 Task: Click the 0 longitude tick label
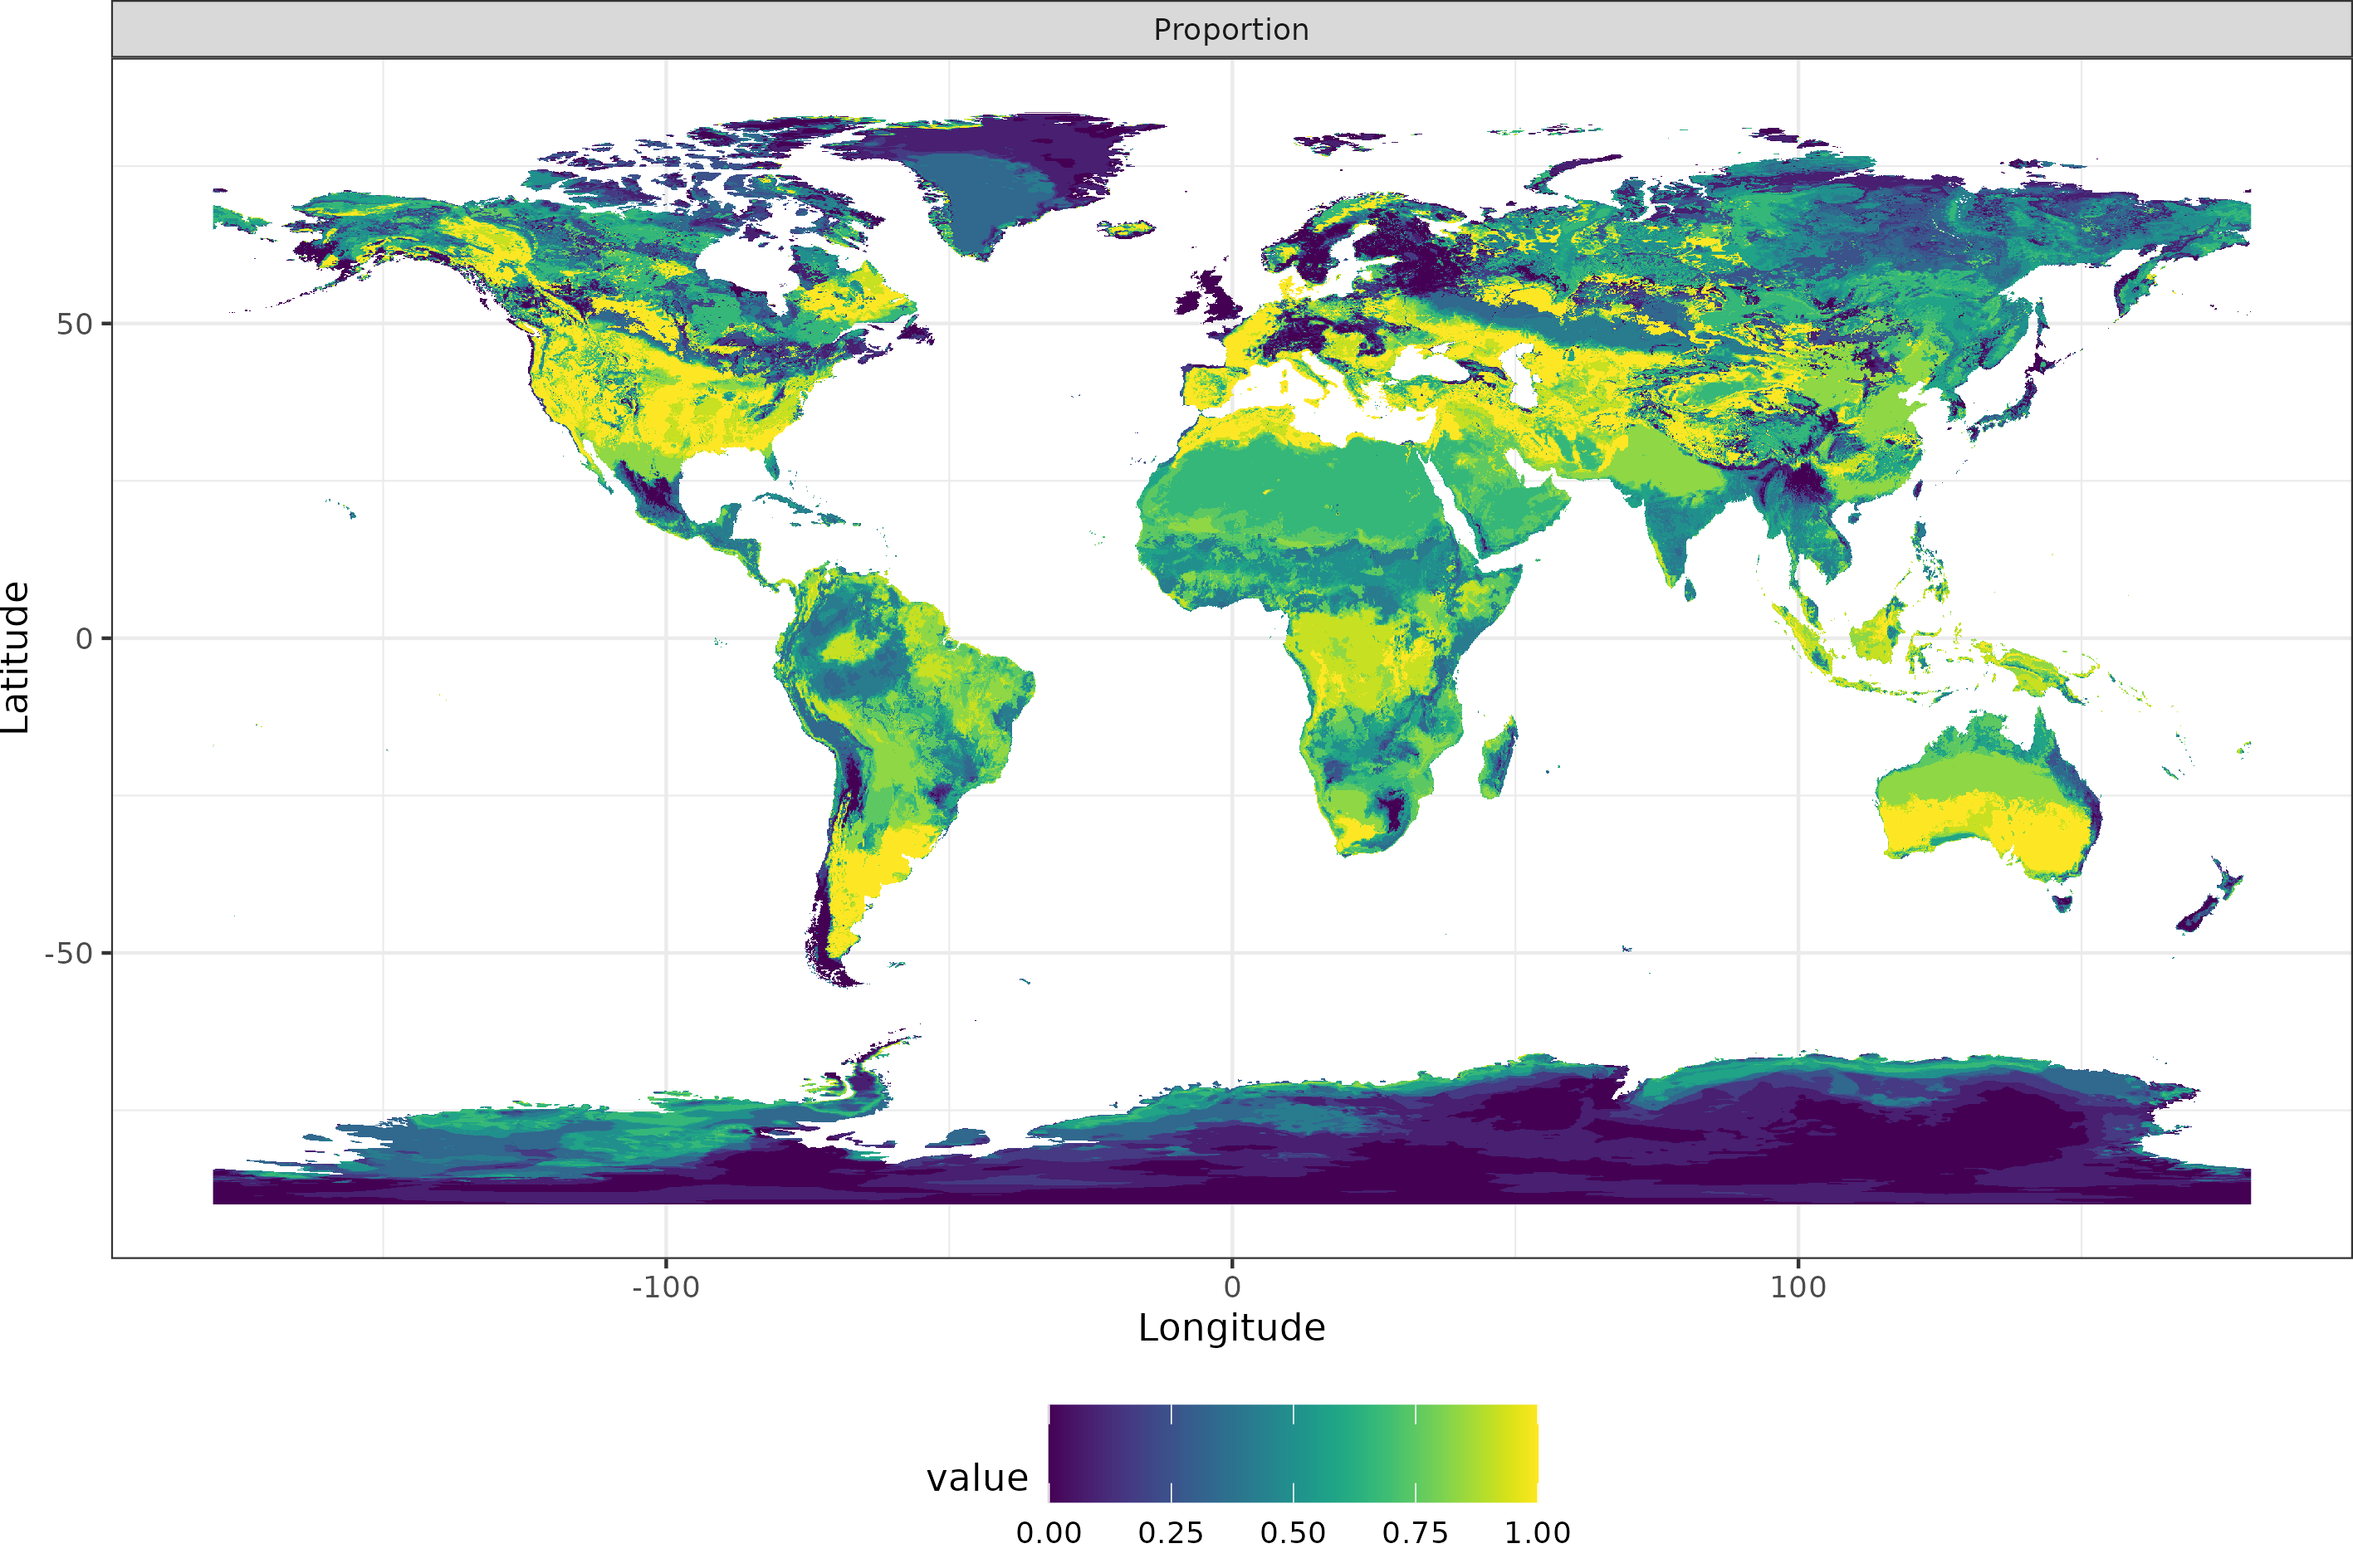(1231, 1287)
